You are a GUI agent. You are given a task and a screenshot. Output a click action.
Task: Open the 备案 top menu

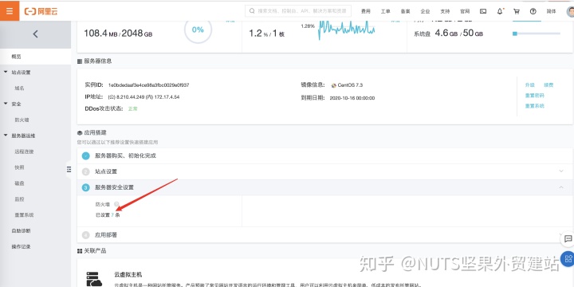[405, 11]
